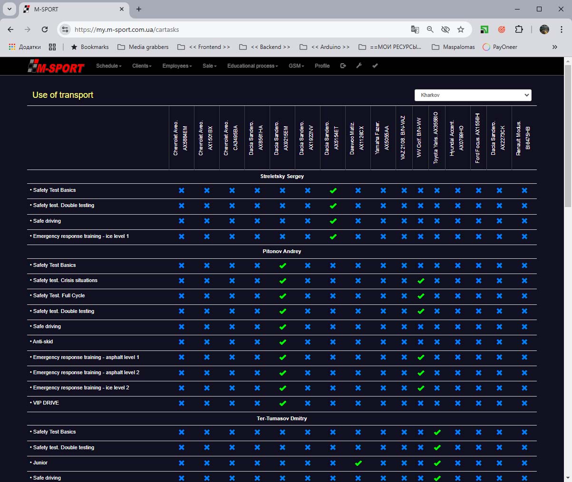Toggle Chevrolet Aveo AX5884EM for Streletsky Safety Test Basics

(182, 191)
